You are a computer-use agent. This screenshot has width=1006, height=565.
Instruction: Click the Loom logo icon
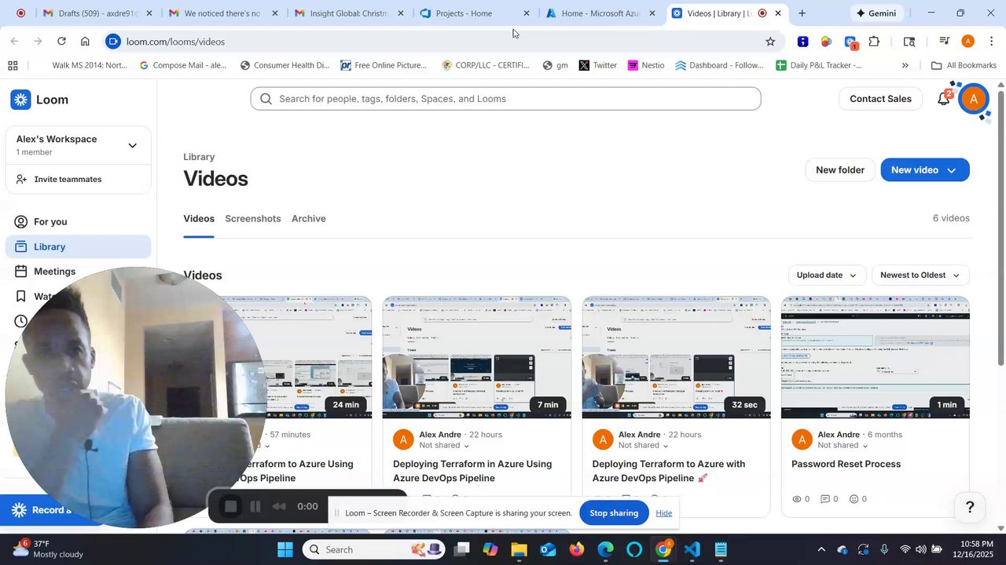[x=20, y=100]
